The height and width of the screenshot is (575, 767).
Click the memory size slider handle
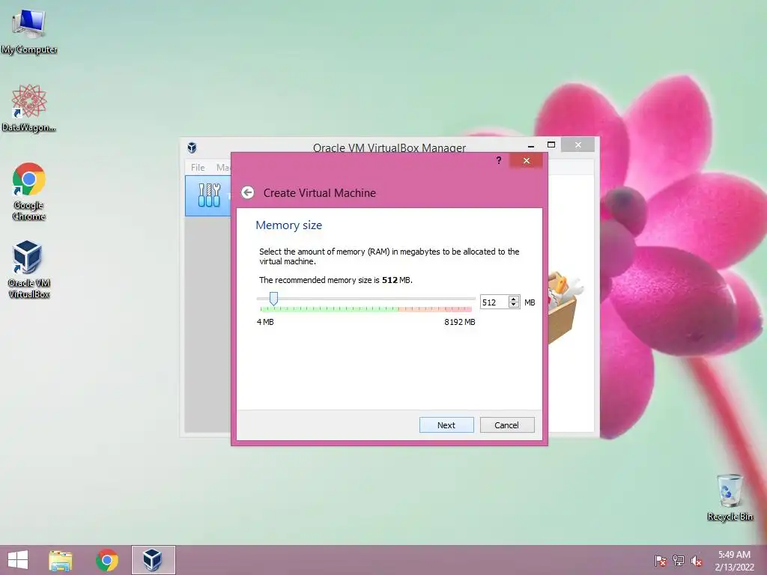tap(274, 298)
